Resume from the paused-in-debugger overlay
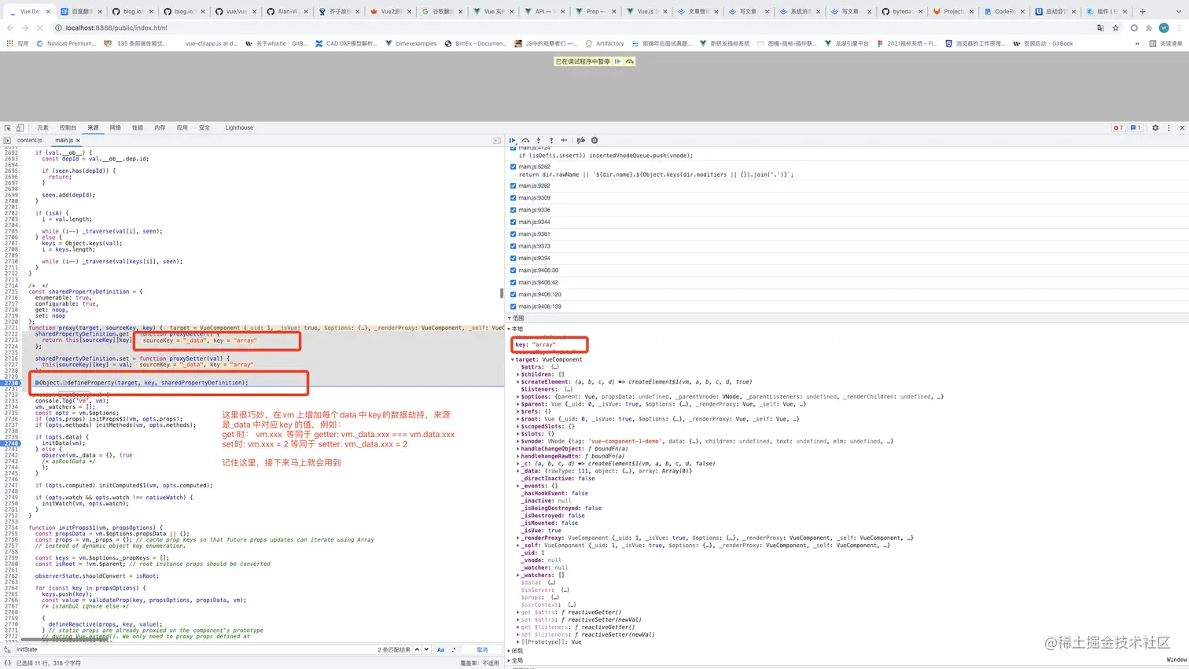1189x669 pixels. point(618,61)
